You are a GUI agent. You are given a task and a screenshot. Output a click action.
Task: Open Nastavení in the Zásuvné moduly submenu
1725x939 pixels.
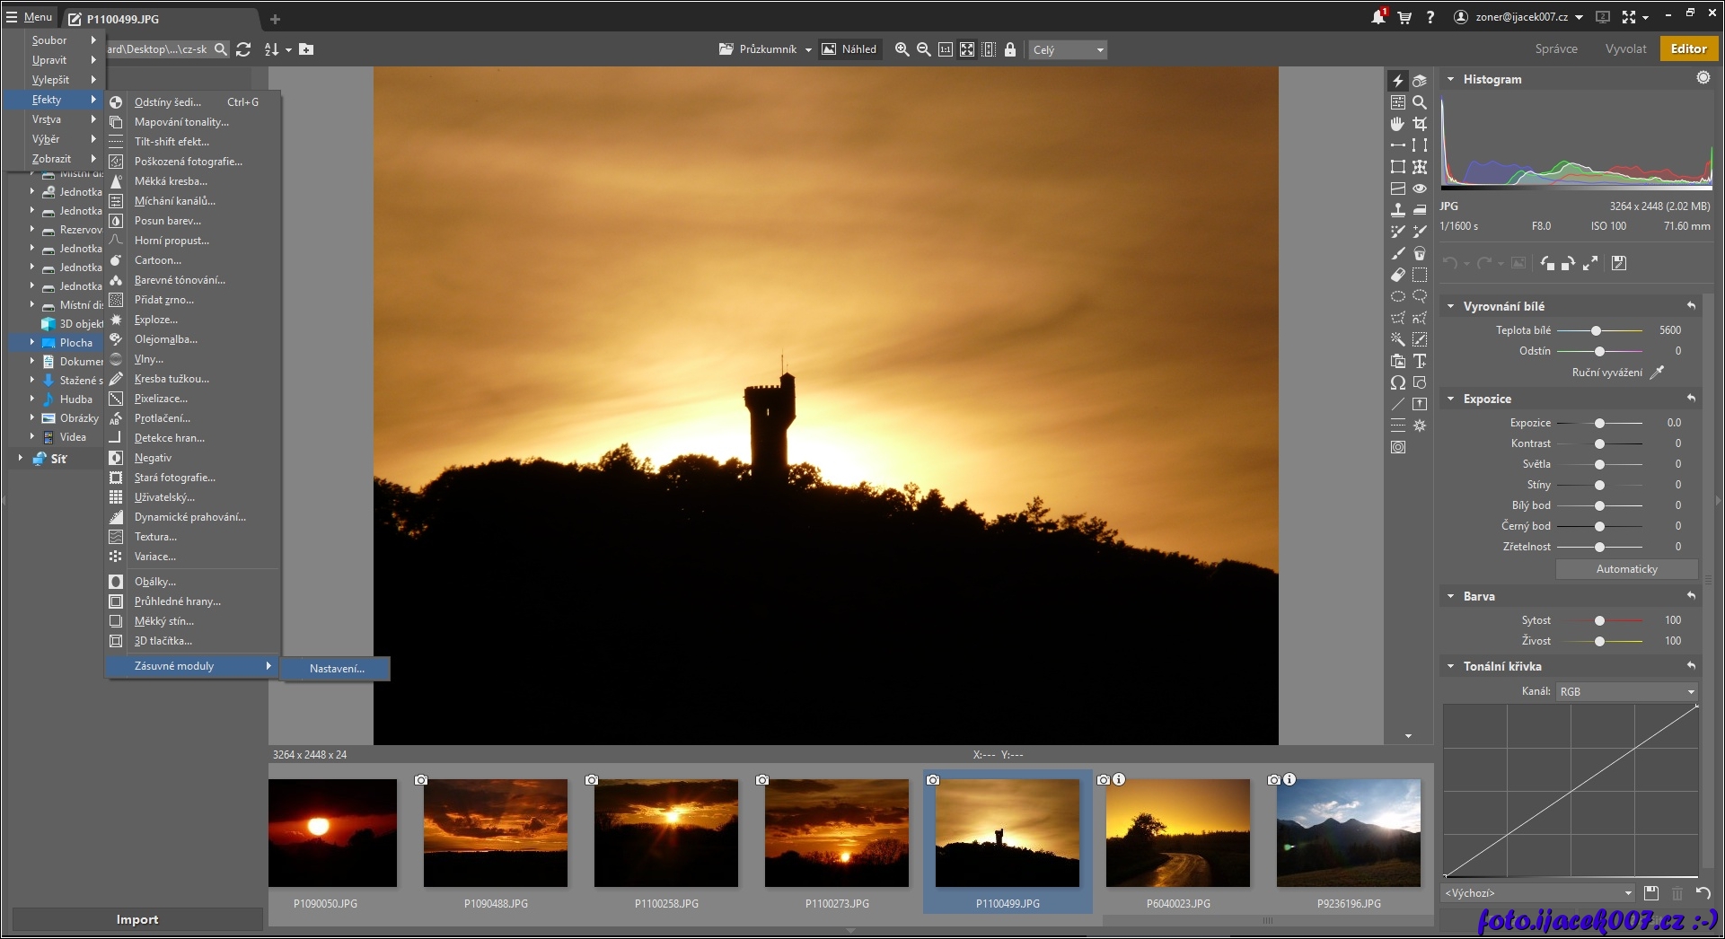pos(337,669)
